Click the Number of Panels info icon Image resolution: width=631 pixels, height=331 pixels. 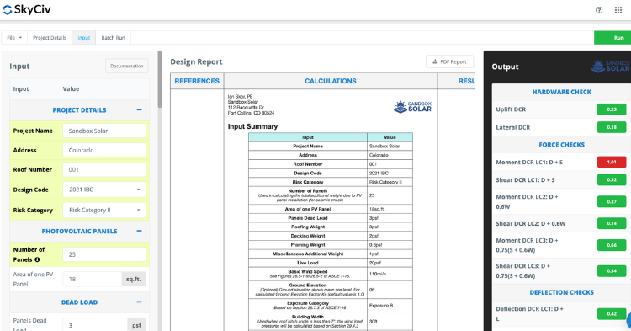tap(37, 259)
